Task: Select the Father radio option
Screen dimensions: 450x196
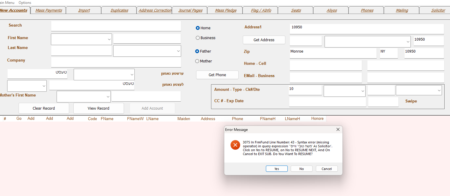Action: coord(197,51)
